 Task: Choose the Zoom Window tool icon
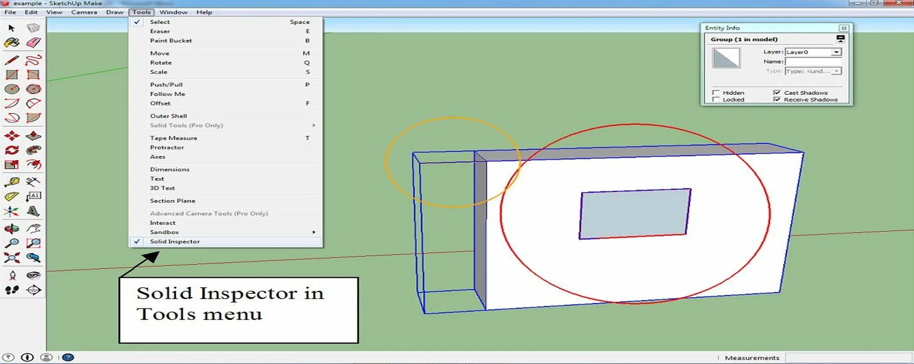click(x=33, y=243)
